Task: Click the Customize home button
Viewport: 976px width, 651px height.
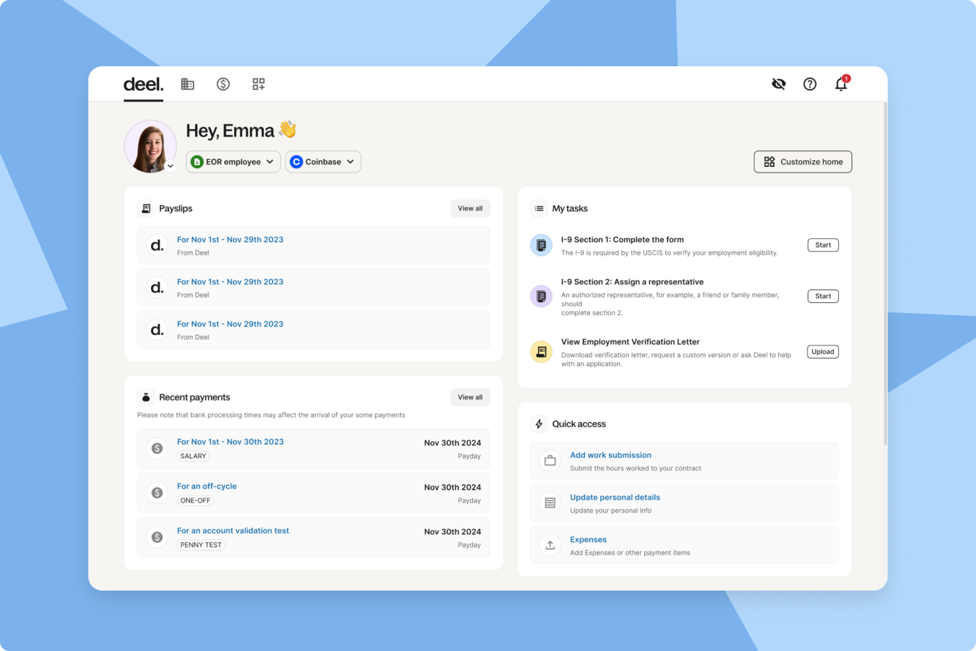Action: point(803,162)
